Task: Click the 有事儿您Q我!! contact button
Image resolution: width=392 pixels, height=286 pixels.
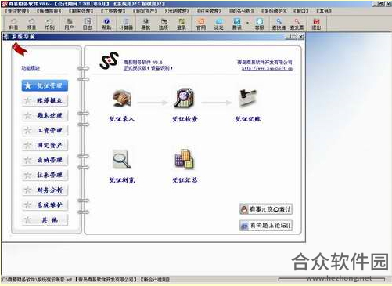Action: [x=266, y=209]
